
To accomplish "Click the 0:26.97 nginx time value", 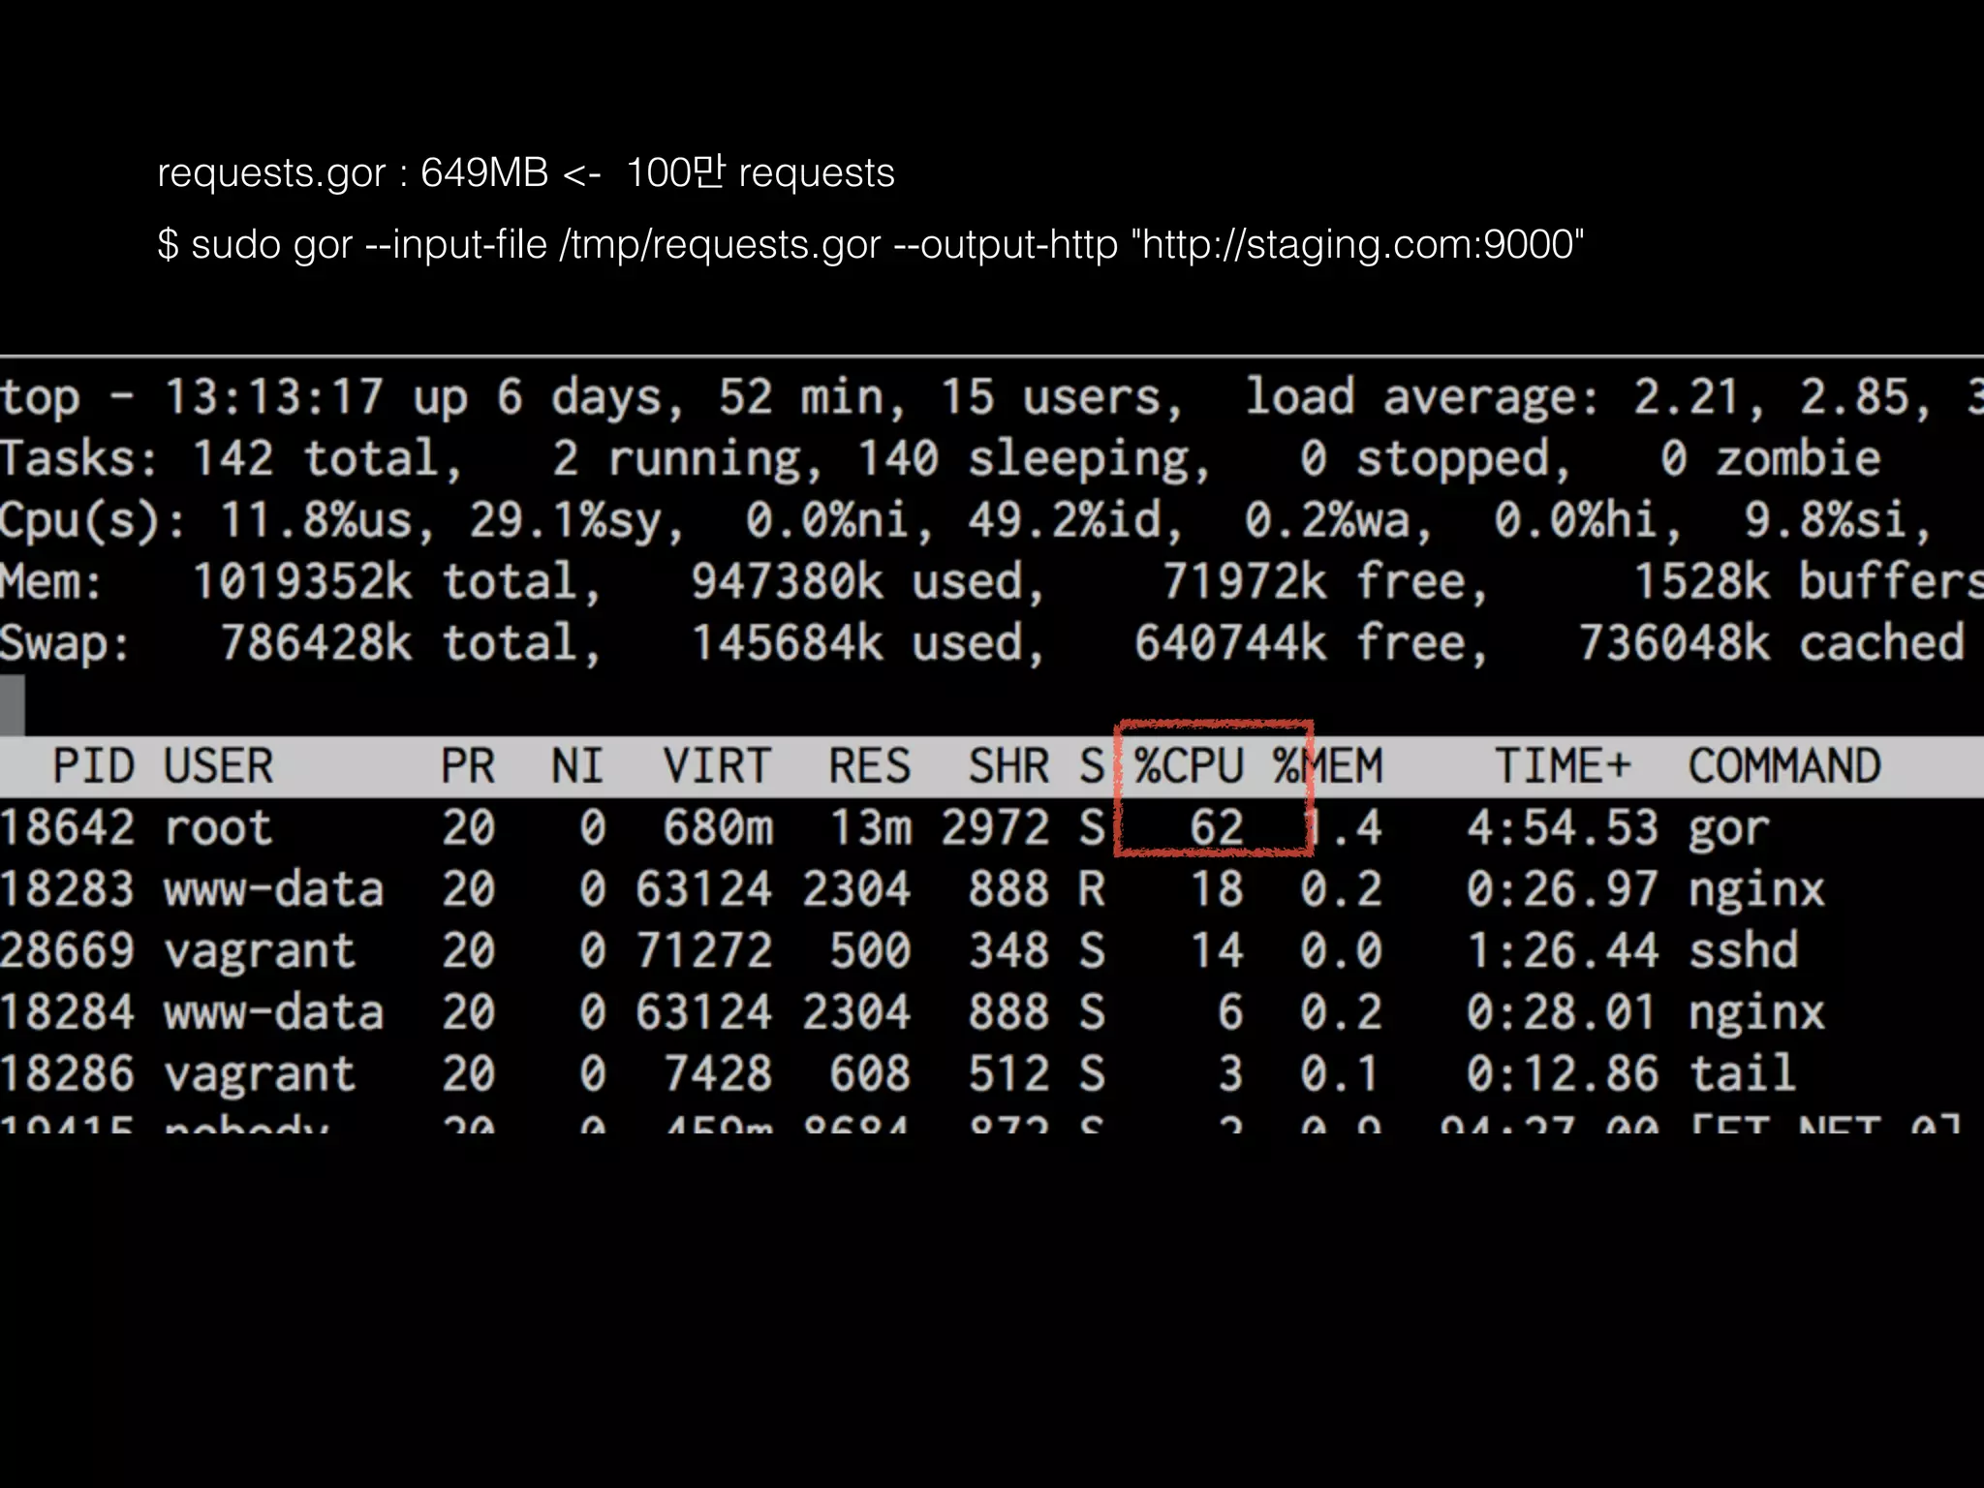I will point(1563,889).
